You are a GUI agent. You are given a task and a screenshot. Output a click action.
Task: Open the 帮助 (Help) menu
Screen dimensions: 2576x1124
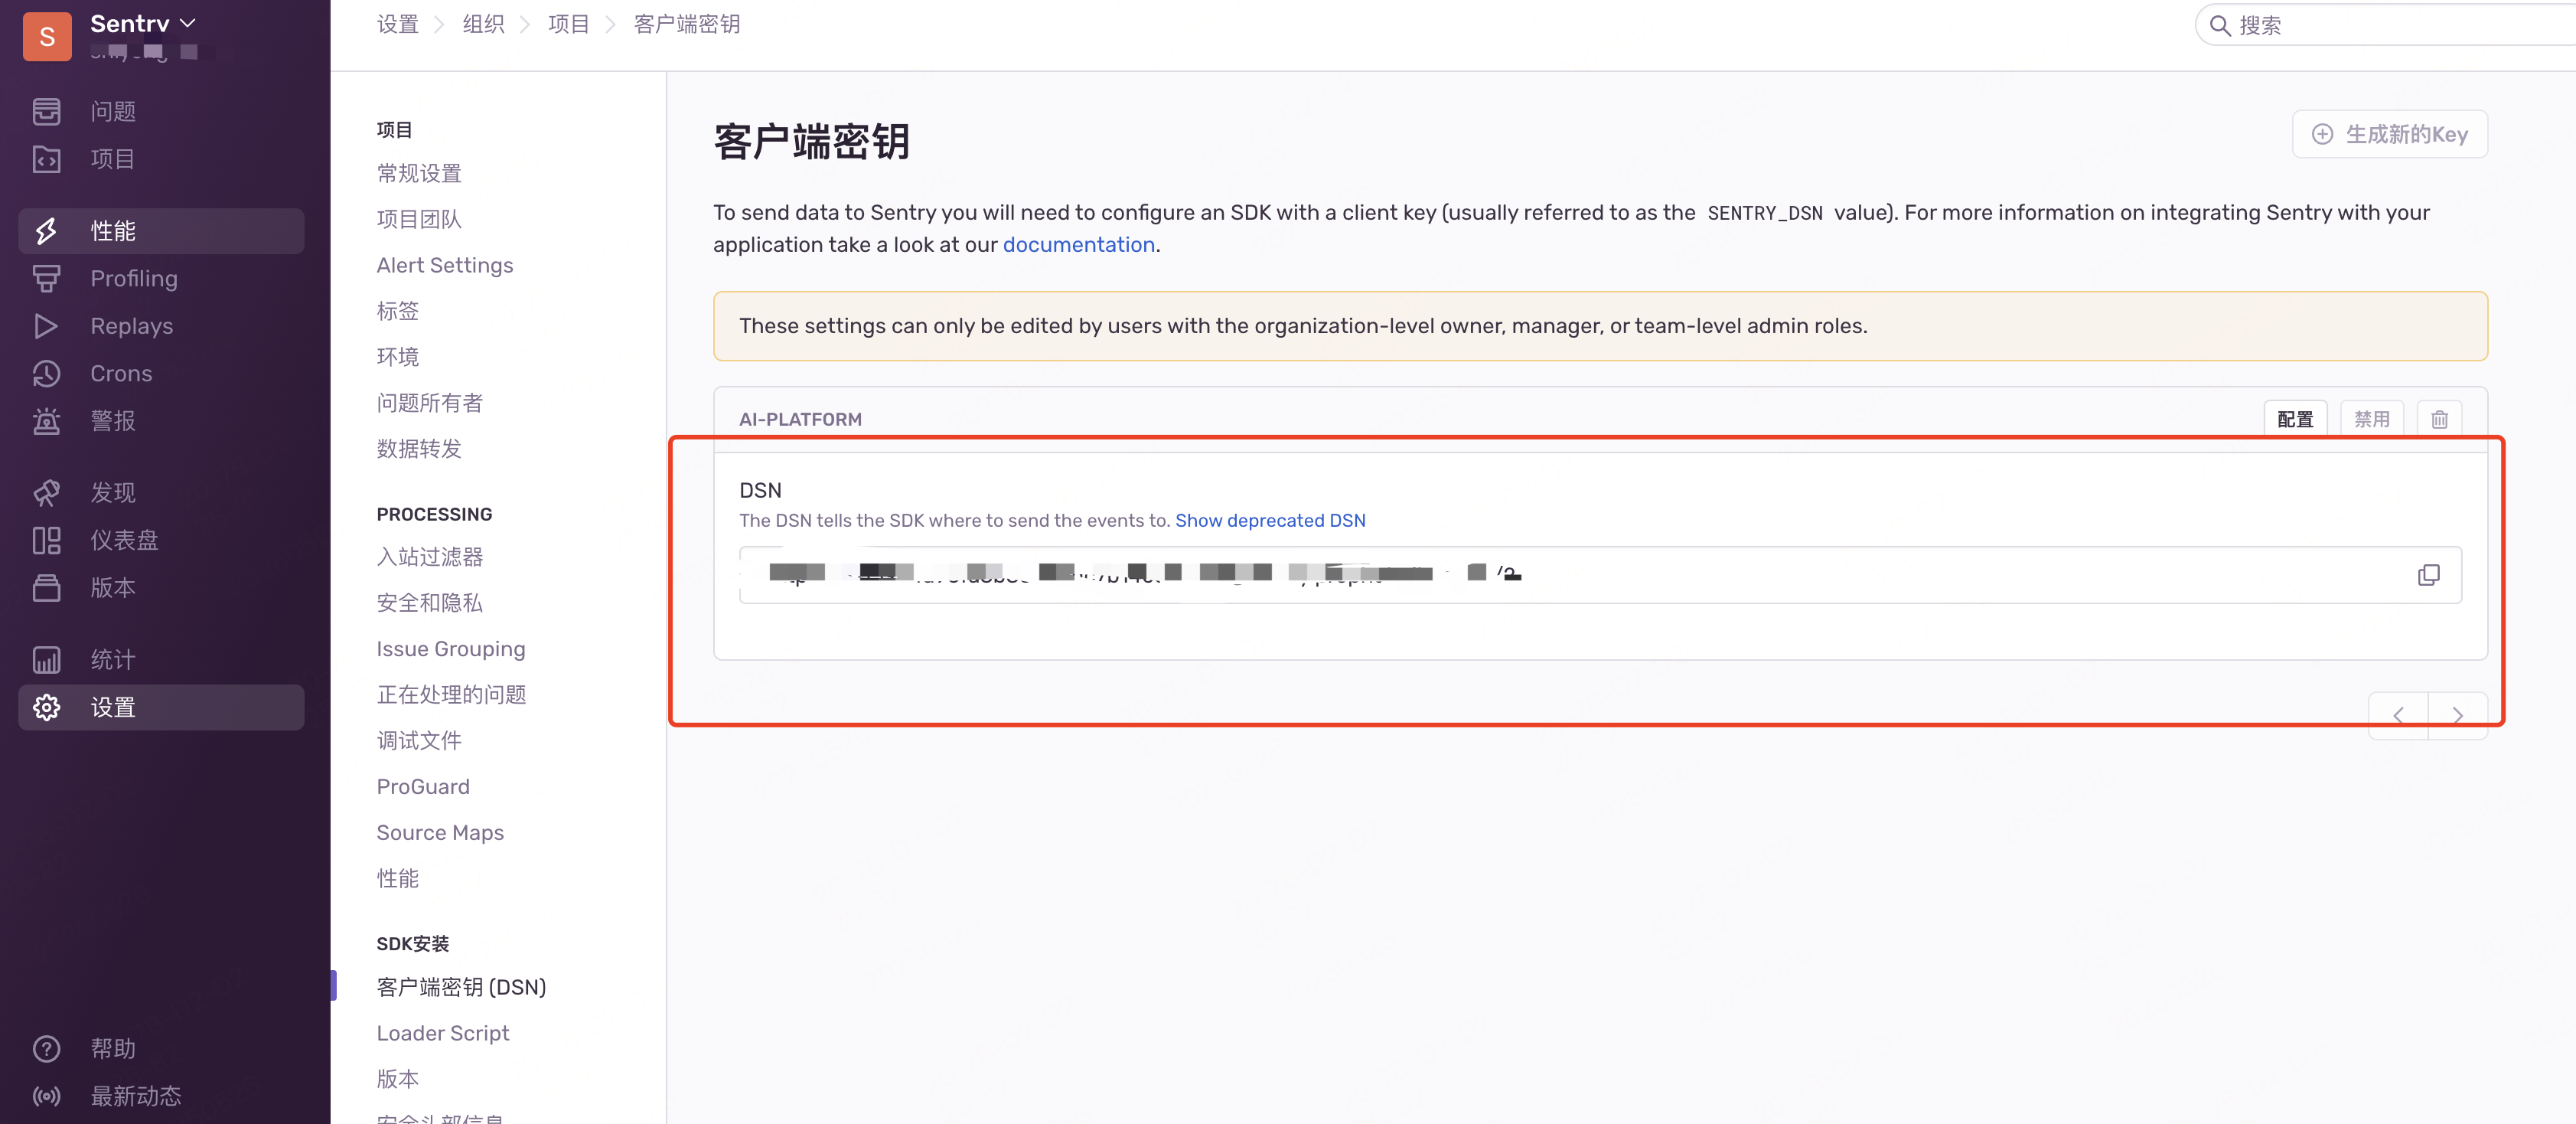tap(112, 1048)
